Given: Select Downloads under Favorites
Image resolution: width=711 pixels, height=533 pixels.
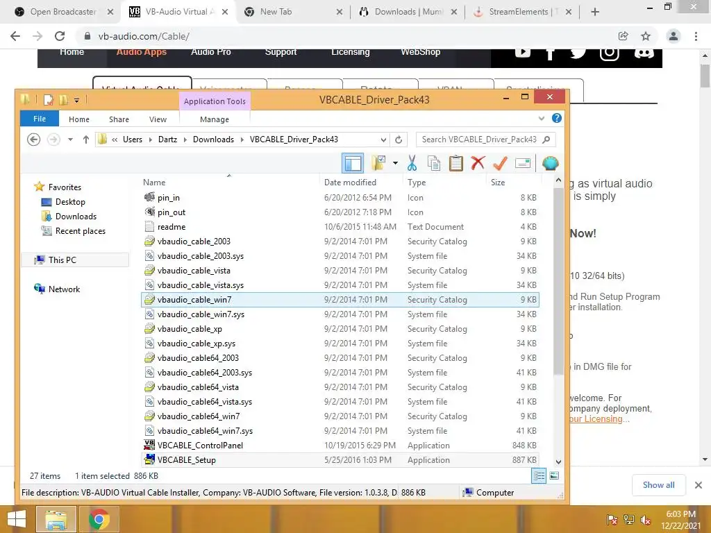Looking at the screenshot, I should click(76, 217).
